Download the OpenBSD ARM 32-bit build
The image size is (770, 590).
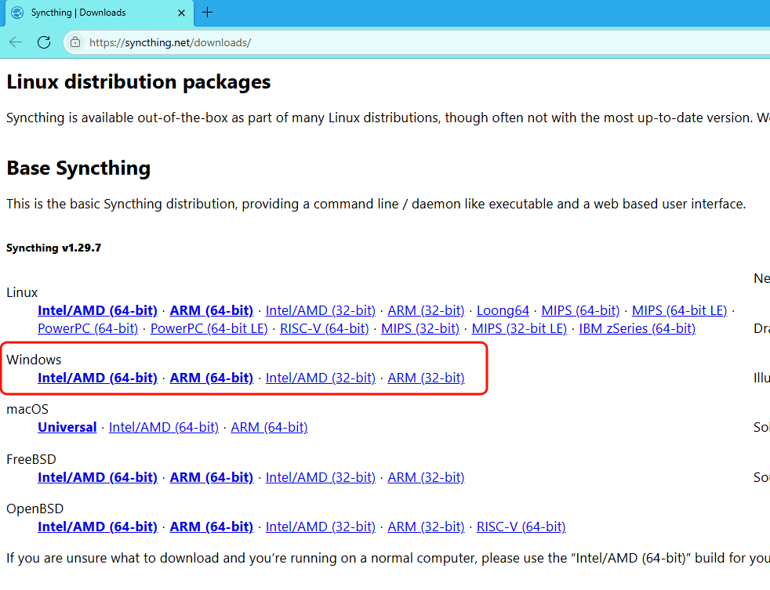[x=426, y=526]
